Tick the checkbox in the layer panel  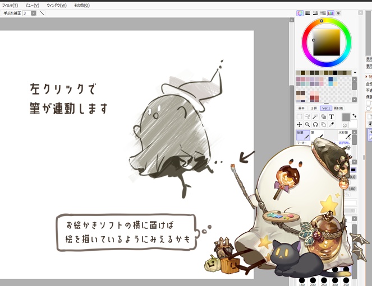click(368, 103)
